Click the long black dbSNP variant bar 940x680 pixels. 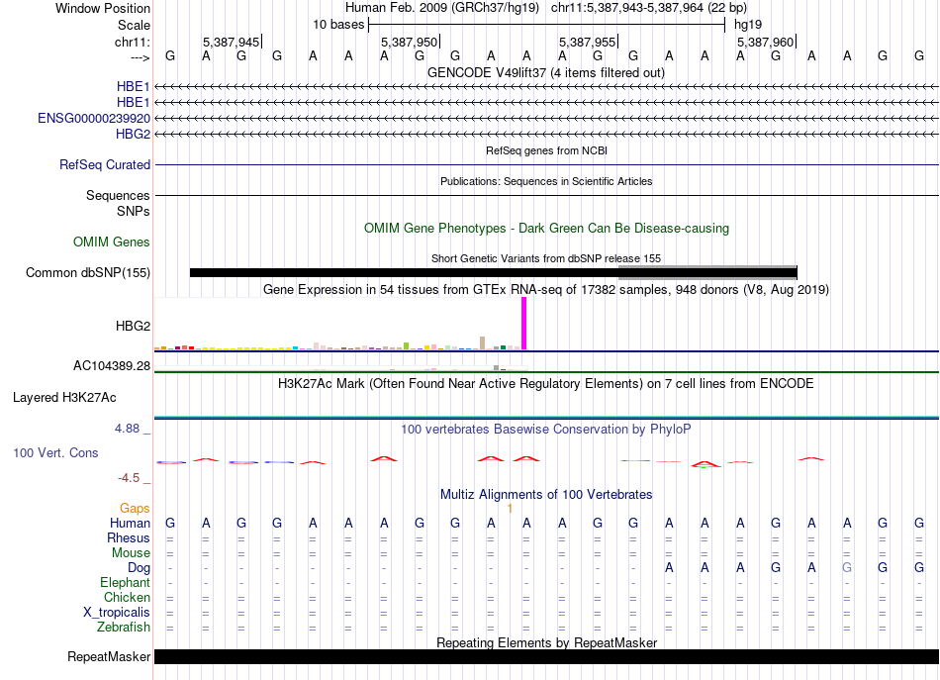(x=494, y=273)
